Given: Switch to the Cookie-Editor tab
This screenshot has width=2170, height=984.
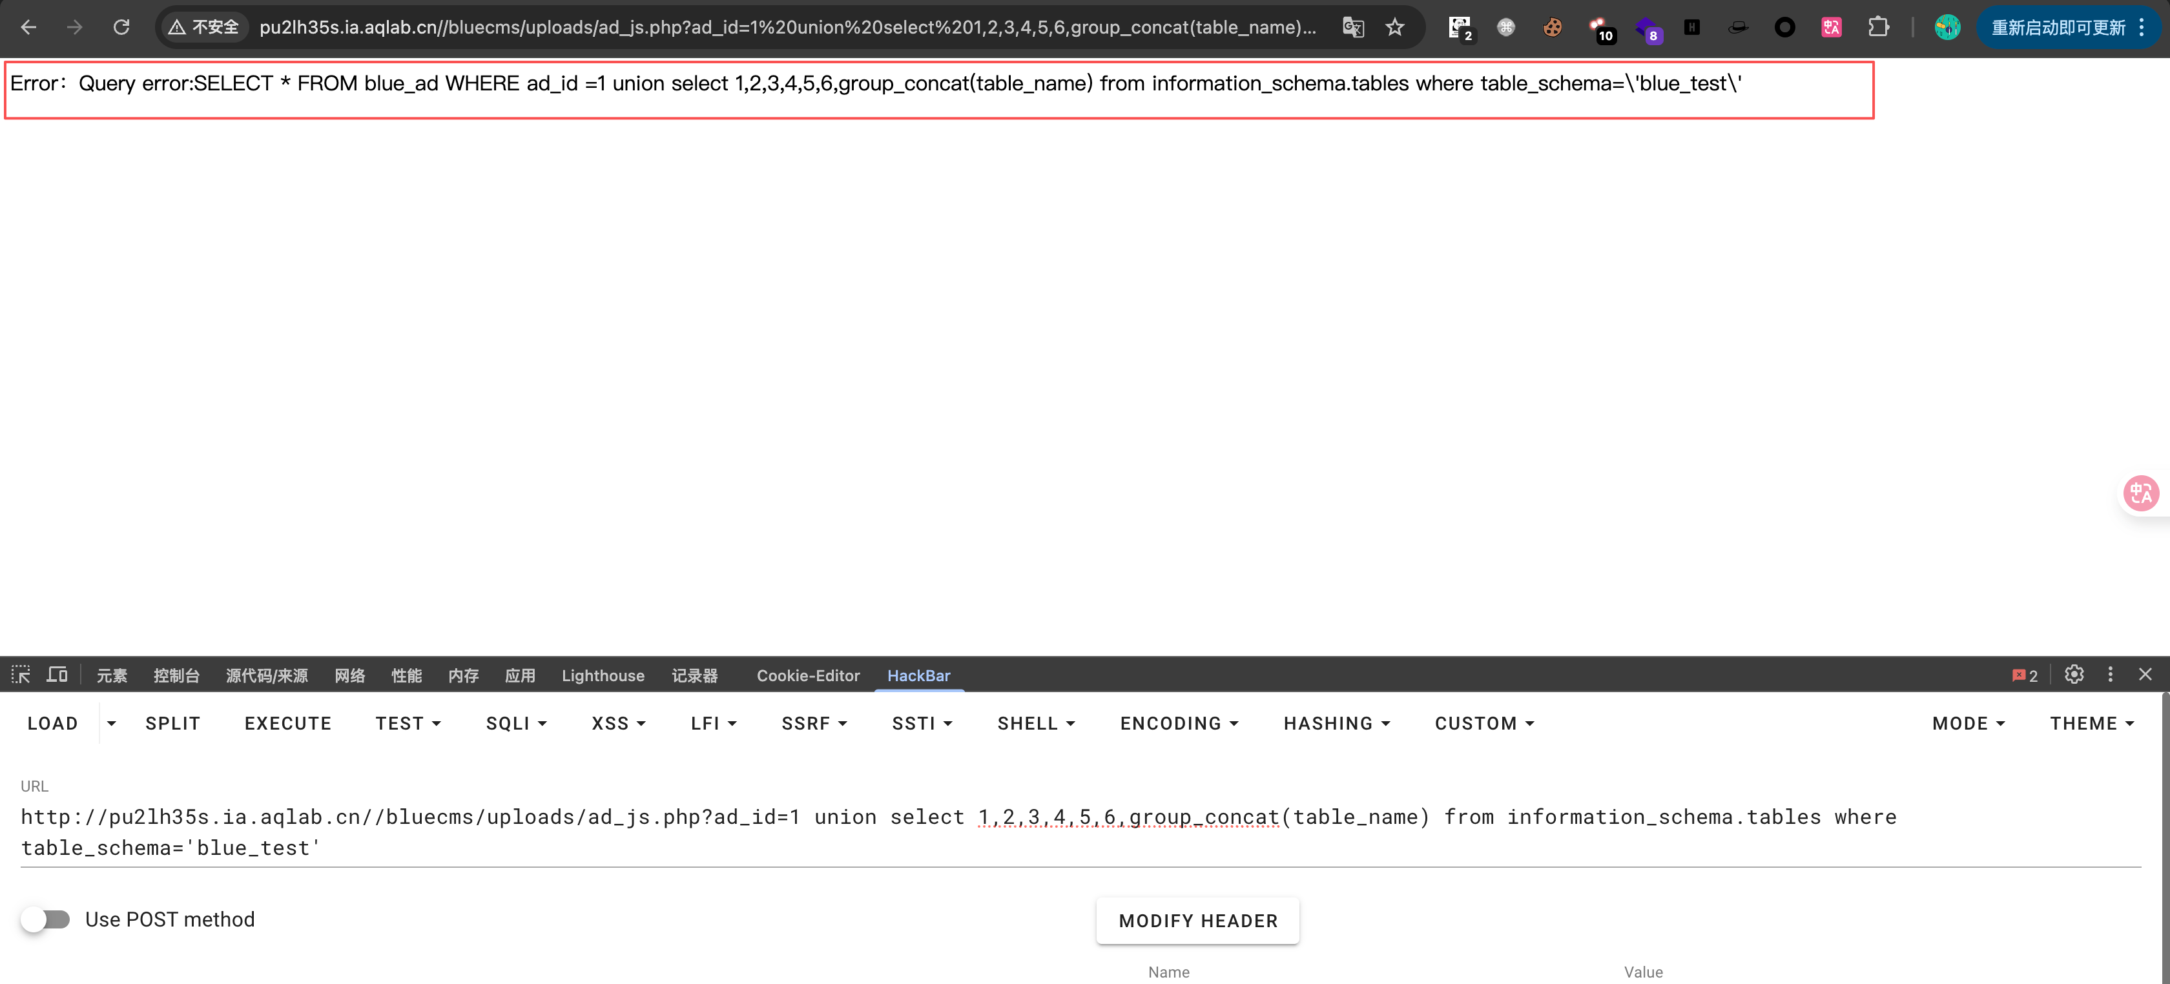Looking at the screenshot, I should (808, 675).
